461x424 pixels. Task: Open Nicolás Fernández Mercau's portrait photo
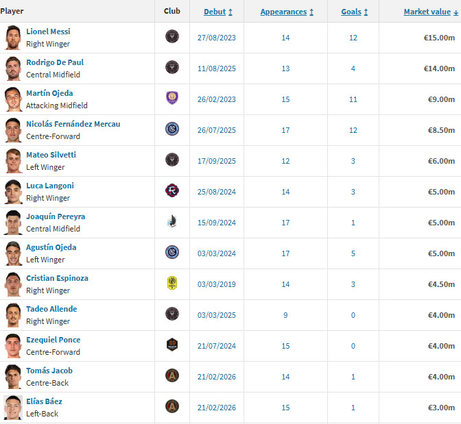[x=13, y=130]
